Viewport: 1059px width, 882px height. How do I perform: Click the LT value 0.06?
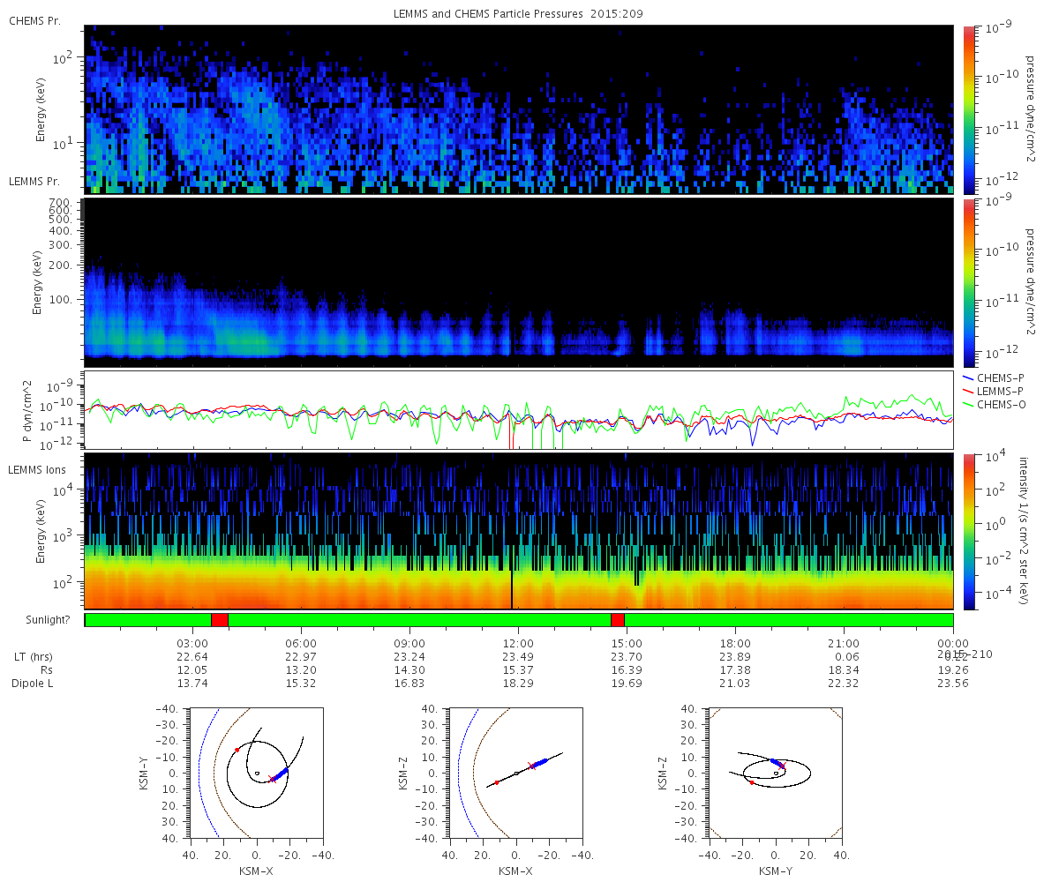[x=847, y=657]
